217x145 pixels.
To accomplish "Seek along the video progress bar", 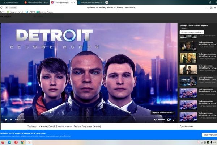I will point(89,116).
